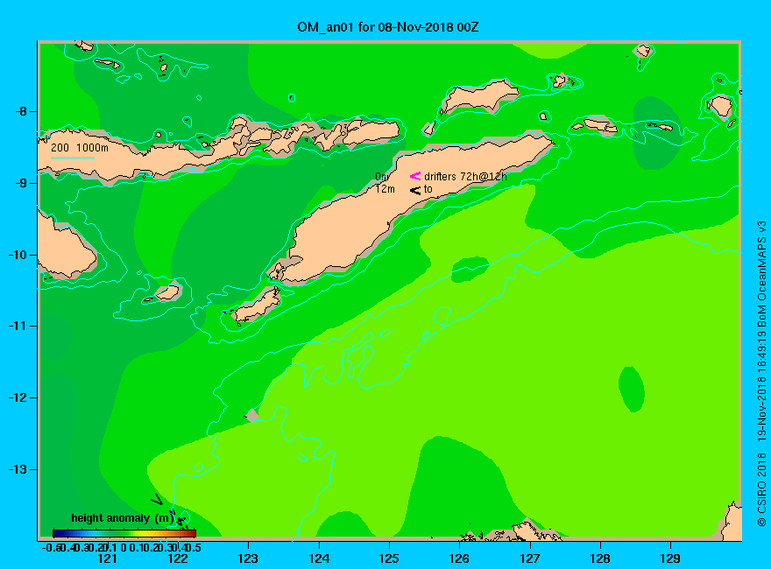Click the black current arrow above the colorbar label
771x569 pixels.
point(157,499)
